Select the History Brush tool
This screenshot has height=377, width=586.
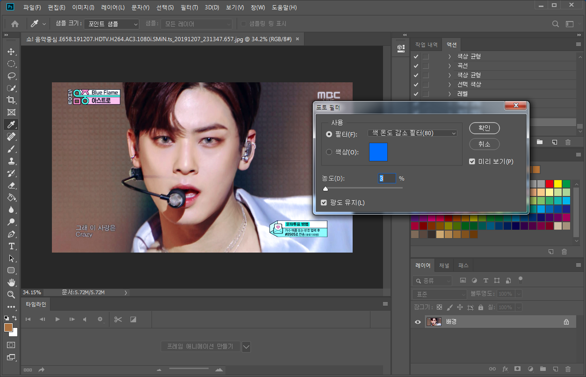pos(11,173)
